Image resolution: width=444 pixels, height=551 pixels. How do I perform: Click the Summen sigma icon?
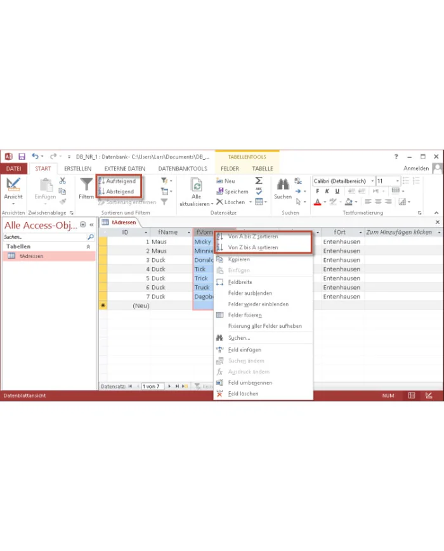tap(259, 181)
